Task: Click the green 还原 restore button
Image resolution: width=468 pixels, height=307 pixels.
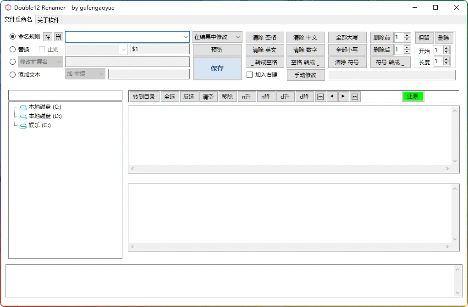Action: tap(413, 96)
